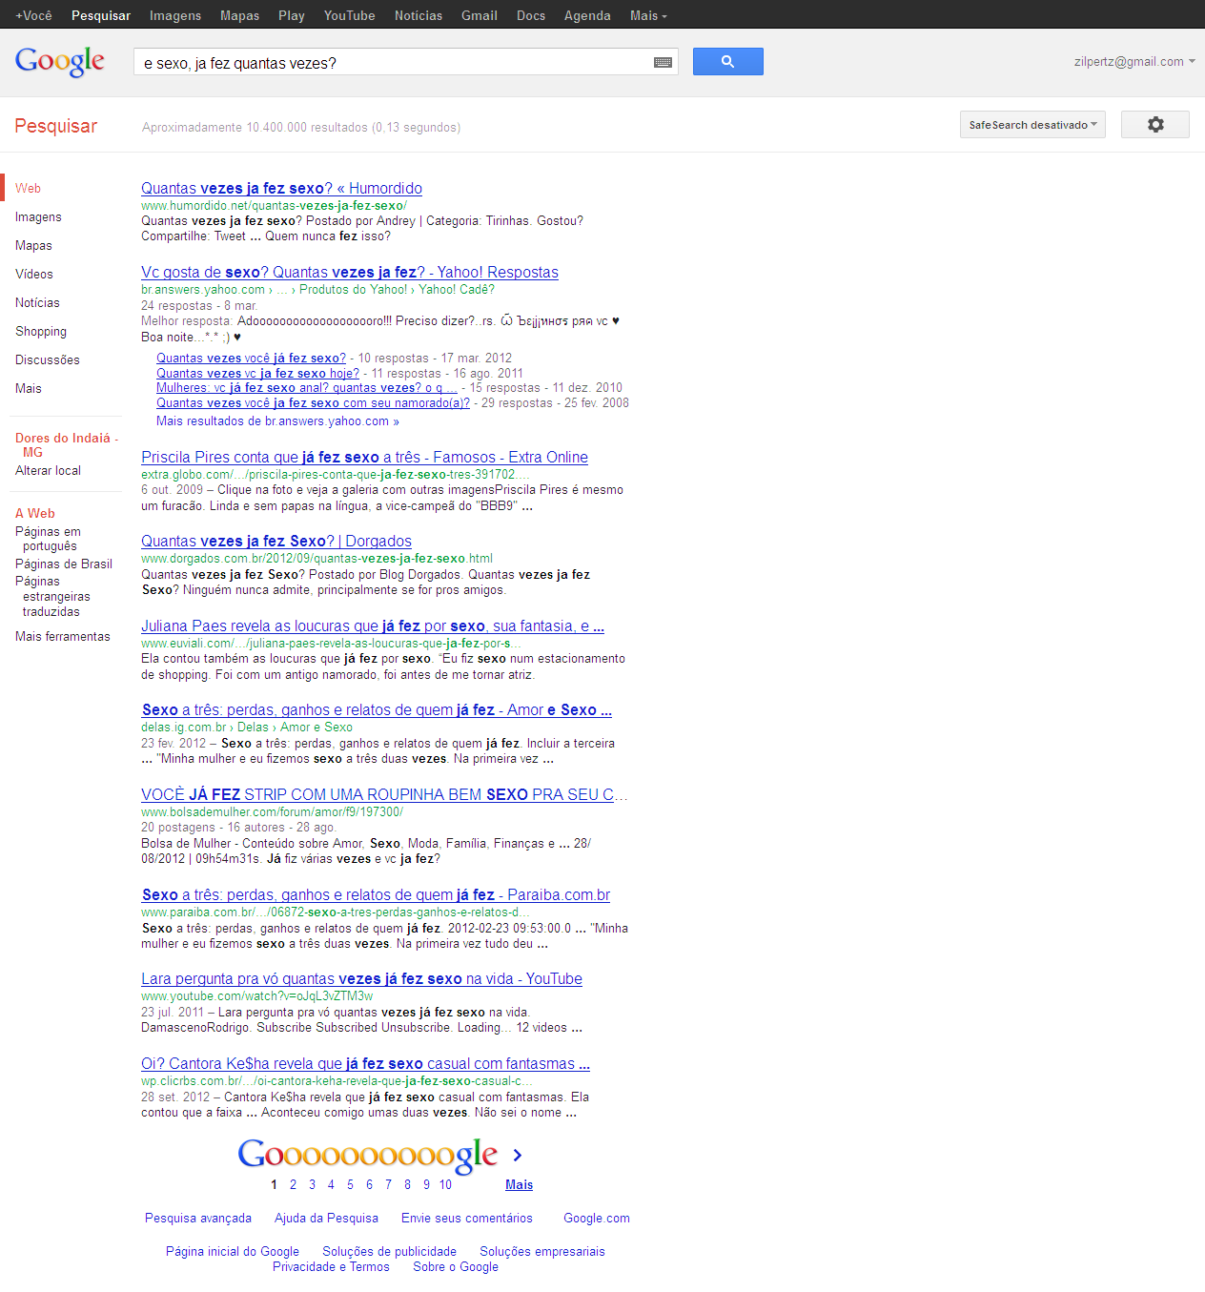Select Discussões filter in sidebar
This screenshot has height=1292, width=1205.
click(x=48, y=359)
